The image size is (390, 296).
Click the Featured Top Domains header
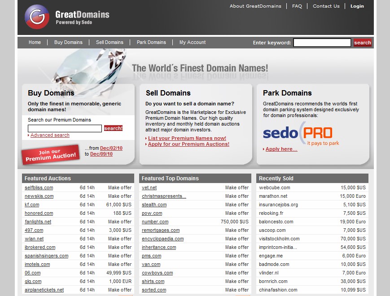(x=195, y=178)
